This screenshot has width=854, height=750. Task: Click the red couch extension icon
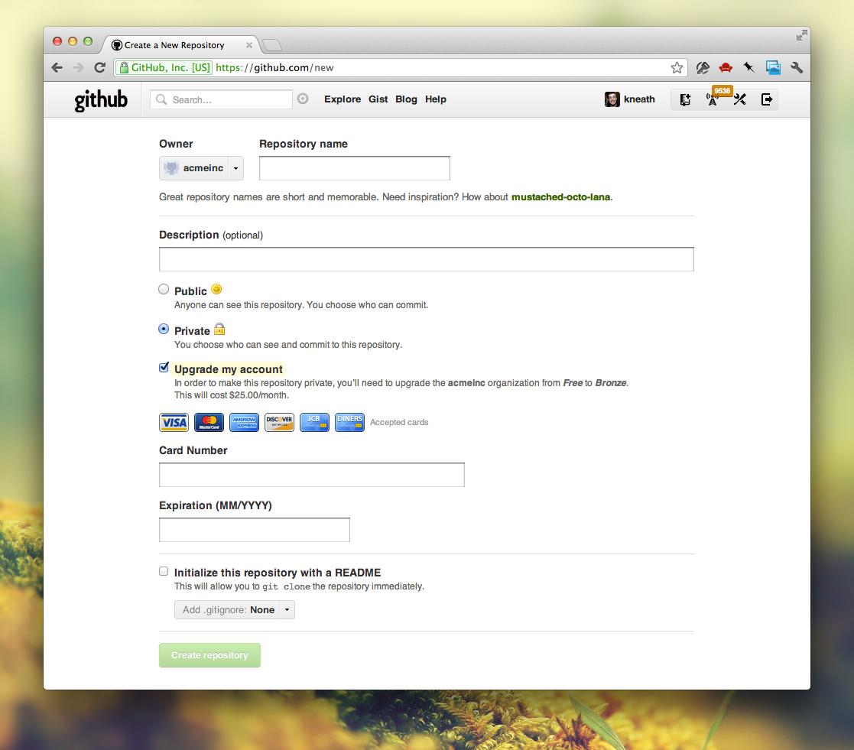click(x=726, y=67)
